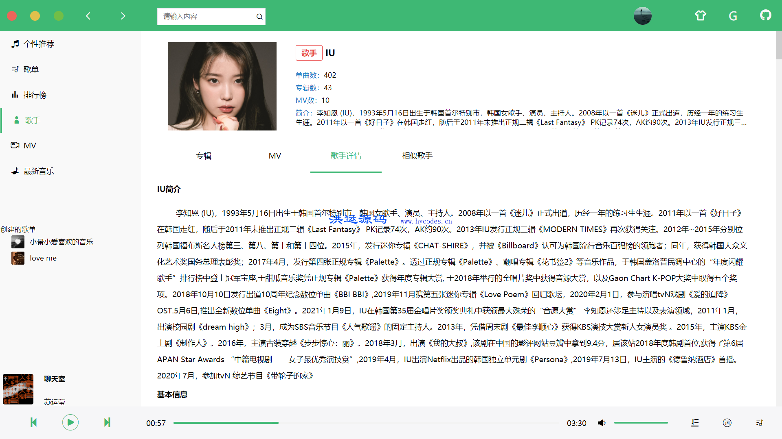The width and height of the screenshot is (782, 439).
Task: Click the search magnifier icon
Action: (x=259, y=17)
